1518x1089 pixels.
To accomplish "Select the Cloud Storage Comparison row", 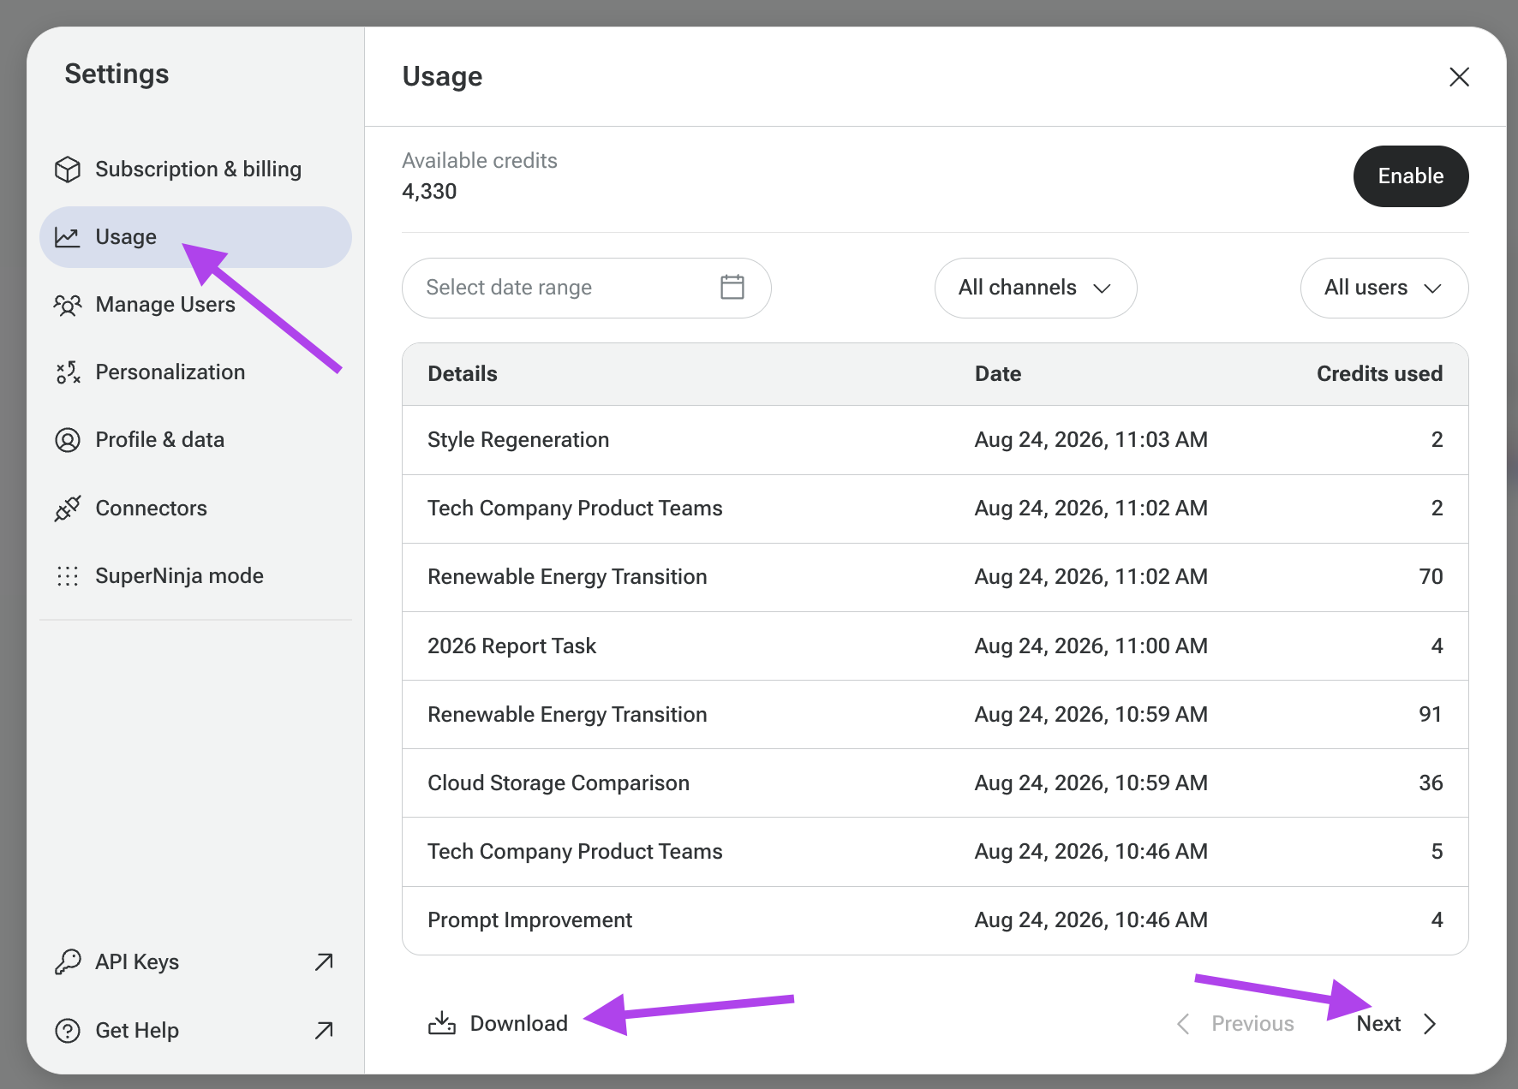I will click(x=935, y=783).
